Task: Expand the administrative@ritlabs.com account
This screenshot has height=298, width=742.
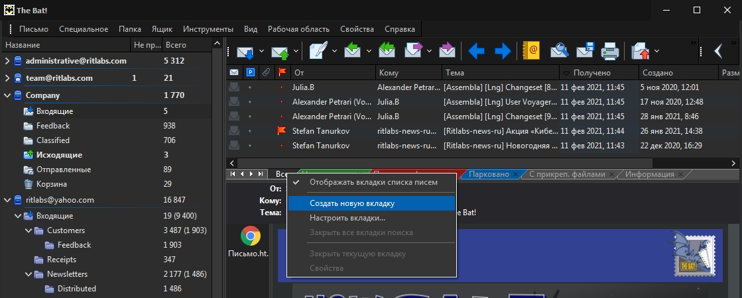Action: [7, 61]
